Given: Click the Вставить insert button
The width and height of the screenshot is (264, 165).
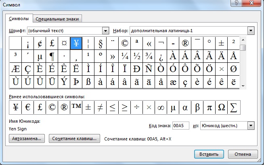Looking at the screenshot, I should (x=209, y=154).
